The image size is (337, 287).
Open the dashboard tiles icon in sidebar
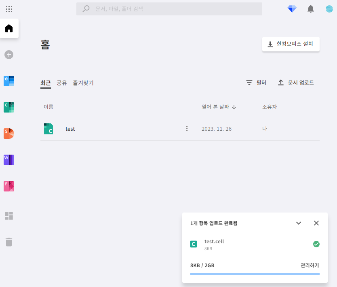tap(9, 216)
